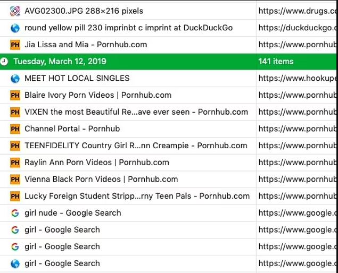Open the girl nude - Google Search entry

(72, 213)
